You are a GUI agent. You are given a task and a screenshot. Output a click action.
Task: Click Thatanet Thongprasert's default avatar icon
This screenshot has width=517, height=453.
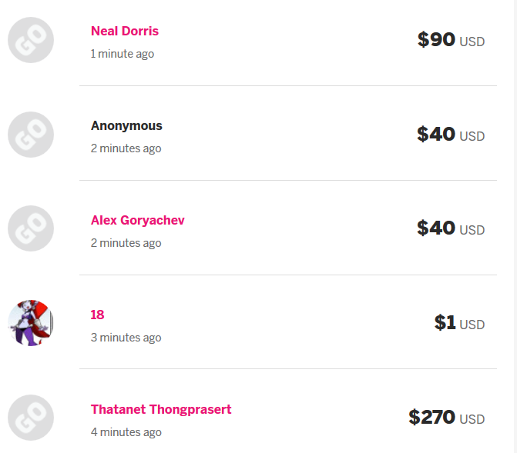click(31, 418)
